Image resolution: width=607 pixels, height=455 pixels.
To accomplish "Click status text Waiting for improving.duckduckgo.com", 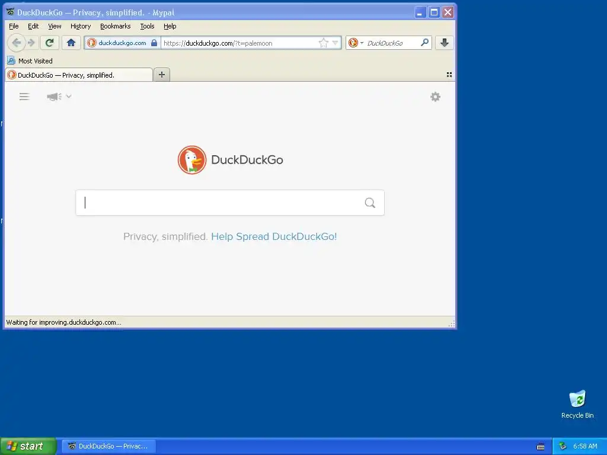I will [63, 322].
